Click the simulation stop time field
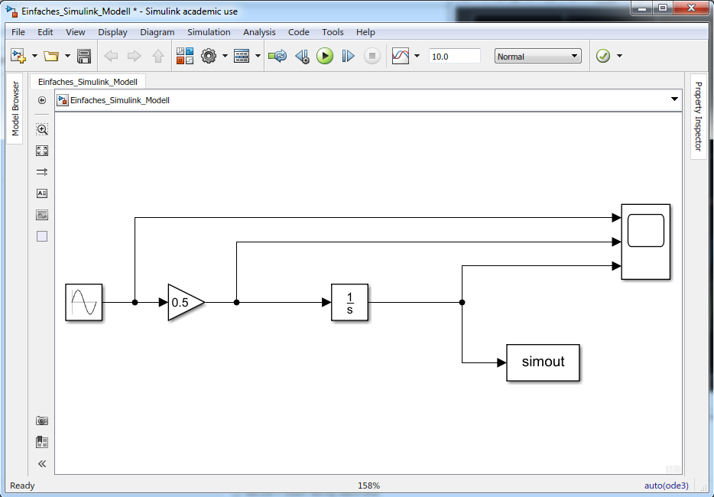The height and width of the screenshot is (497, 714). click(454, 56)
